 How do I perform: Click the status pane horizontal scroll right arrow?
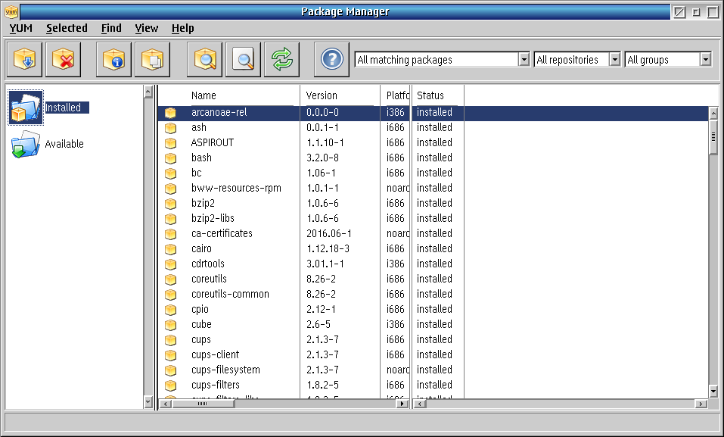point(701,404)
